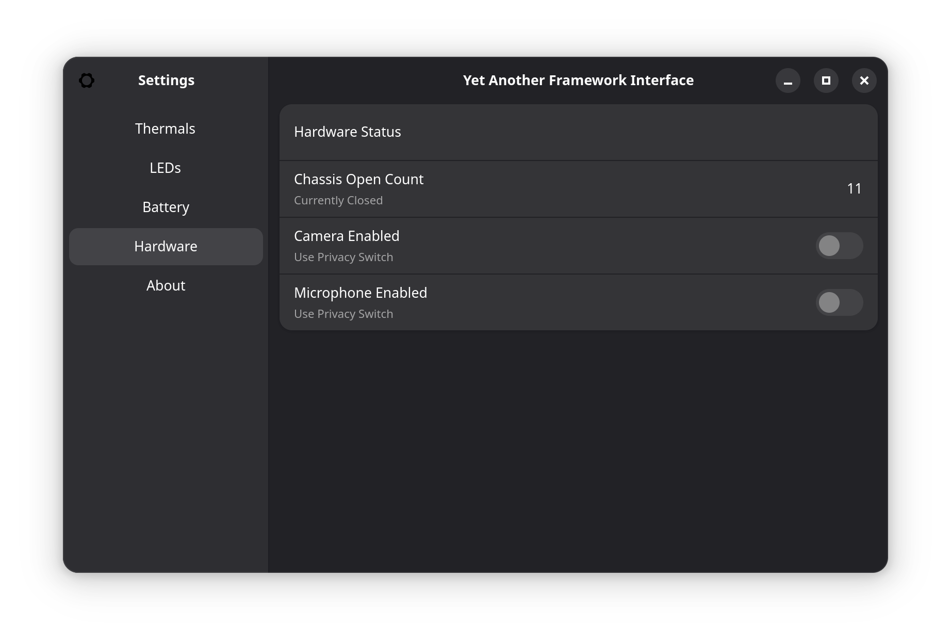Open the Thermals settings page

point(165,129)
